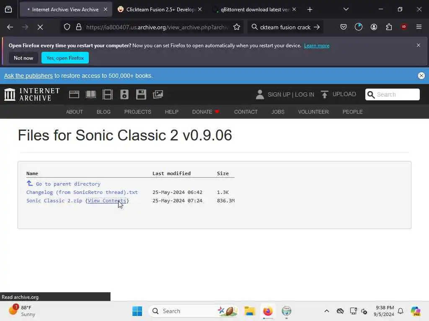The width and height of the screenshot is (429, 321).
Task: Open Internet Archive Web section icon
Action: 74,94
